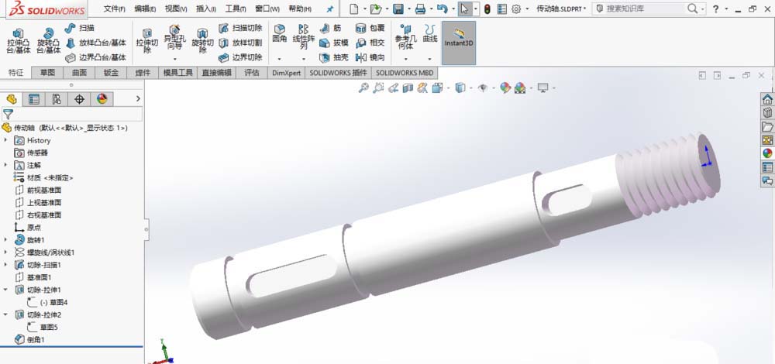Switch to the DisplayManager tab in left panel
Image resolution: width=775 pixels, height=364 pixels.
coord(102,99)
